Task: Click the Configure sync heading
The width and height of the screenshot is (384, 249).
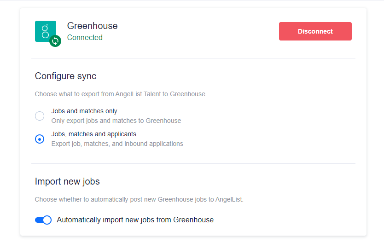Action: click(66, 76)
